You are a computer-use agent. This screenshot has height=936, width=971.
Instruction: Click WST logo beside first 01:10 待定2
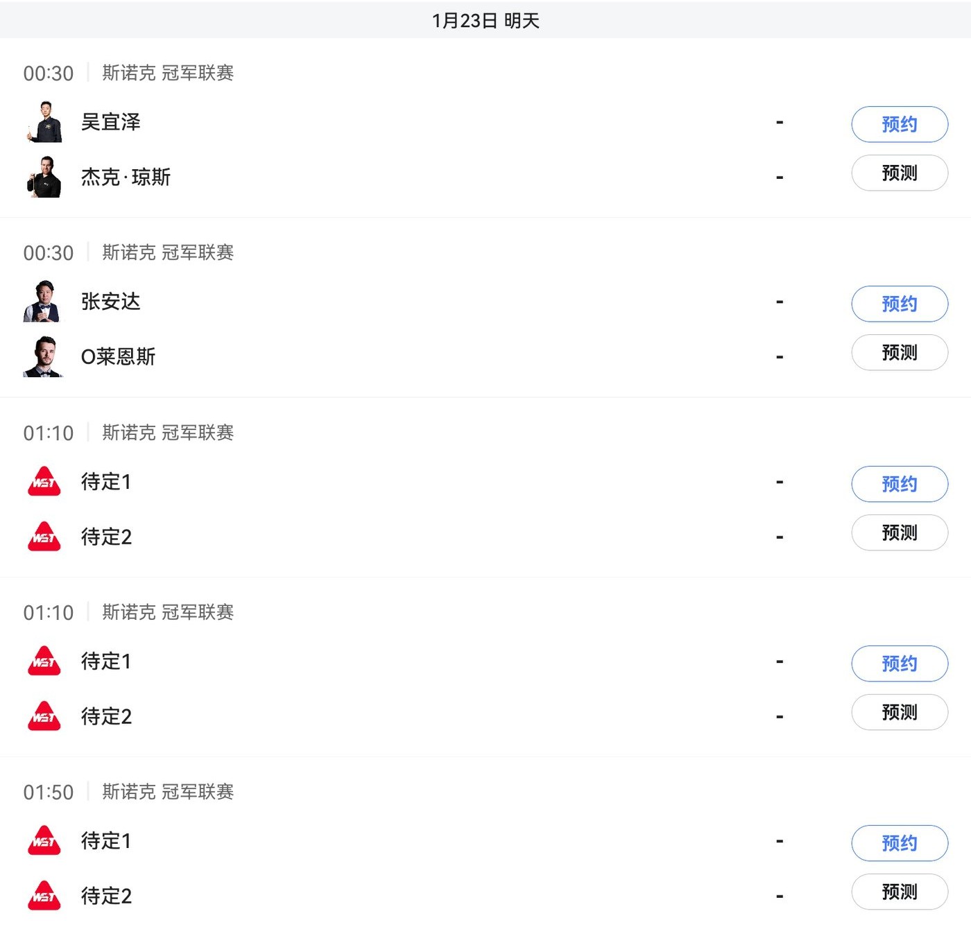point(44,537)
